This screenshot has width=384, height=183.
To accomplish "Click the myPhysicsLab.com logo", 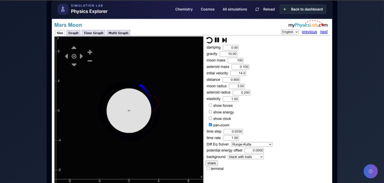I will (x=308, y=24).
